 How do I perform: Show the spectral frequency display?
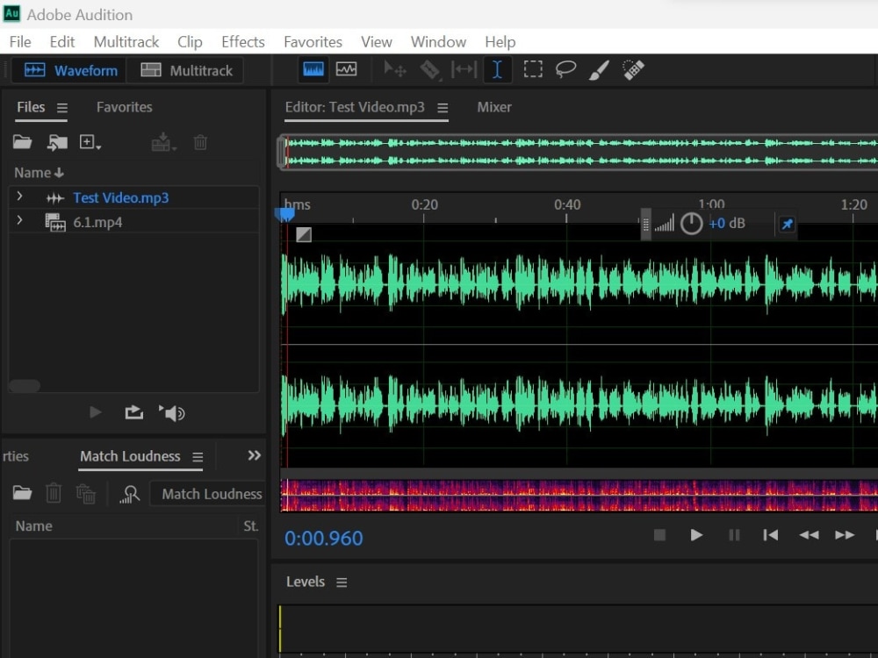[313, 69]
